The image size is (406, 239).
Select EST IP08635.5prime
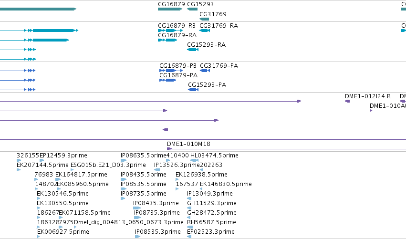pyautogui.click(x=124, y=160)
